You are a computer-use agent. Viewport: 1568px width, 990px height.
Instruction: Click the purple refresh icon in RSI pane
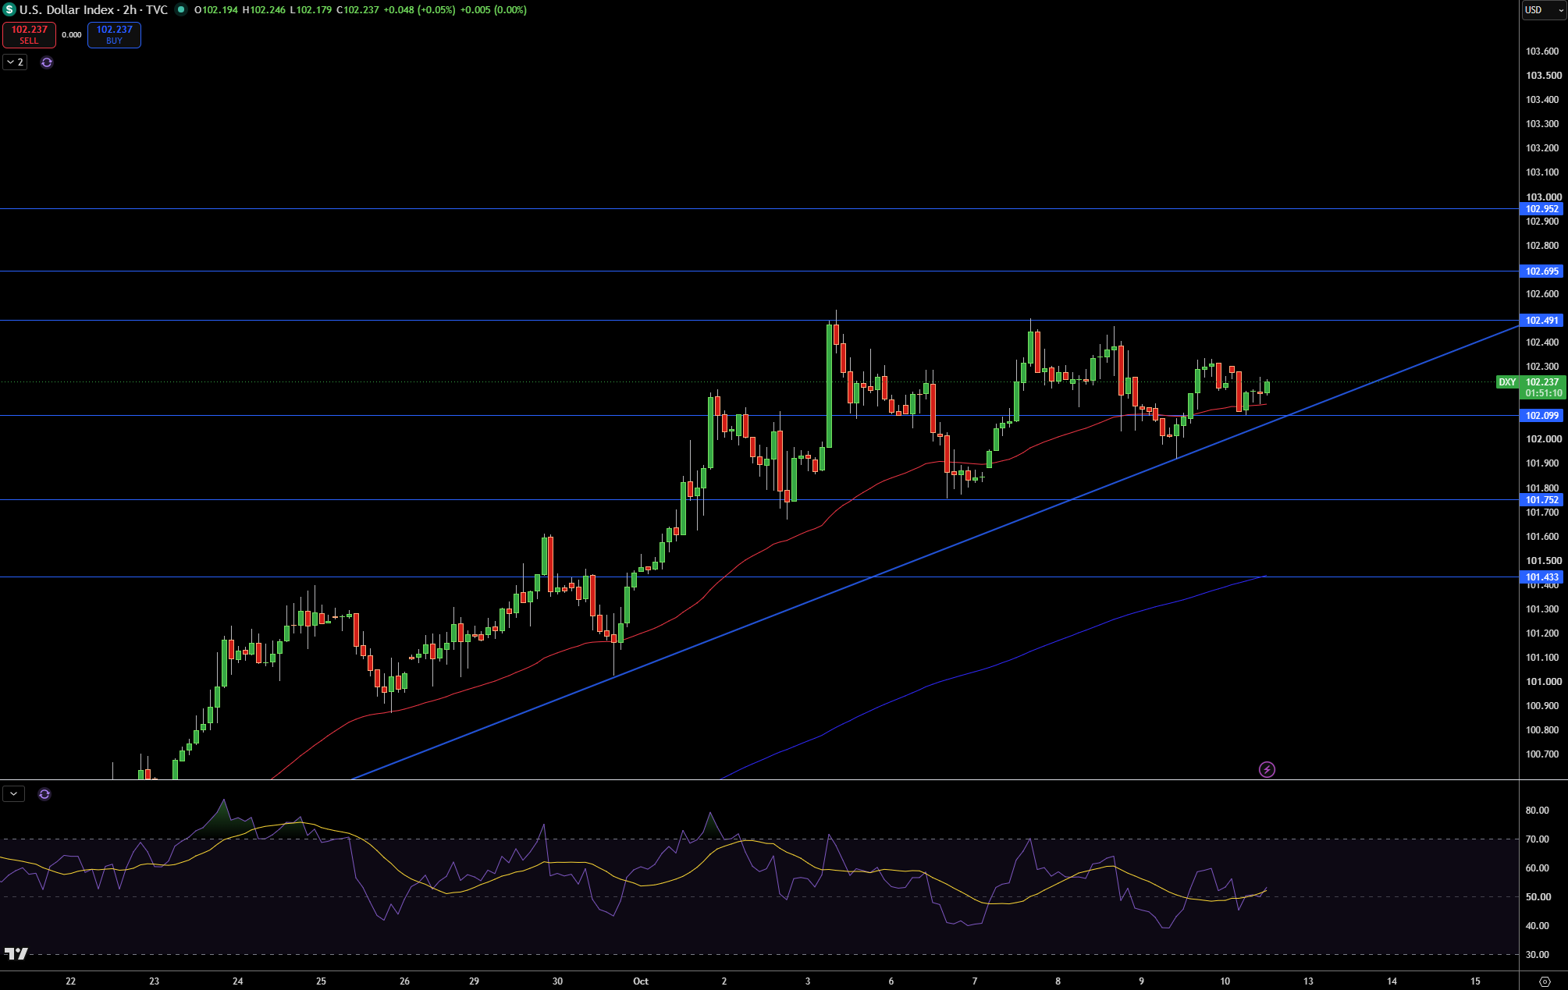(44, 794)
